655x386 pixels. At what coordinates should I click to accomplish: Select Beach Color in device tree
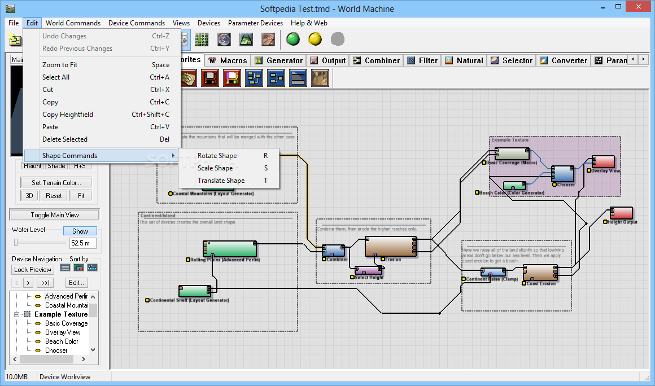[62, 341]
